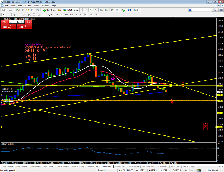Click the red BUY button

[x=28, y=22]
